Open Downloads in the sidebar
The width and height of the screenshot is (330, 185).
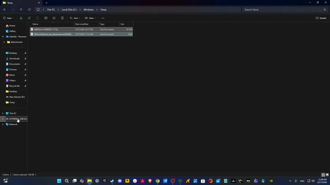pos(14,59)
